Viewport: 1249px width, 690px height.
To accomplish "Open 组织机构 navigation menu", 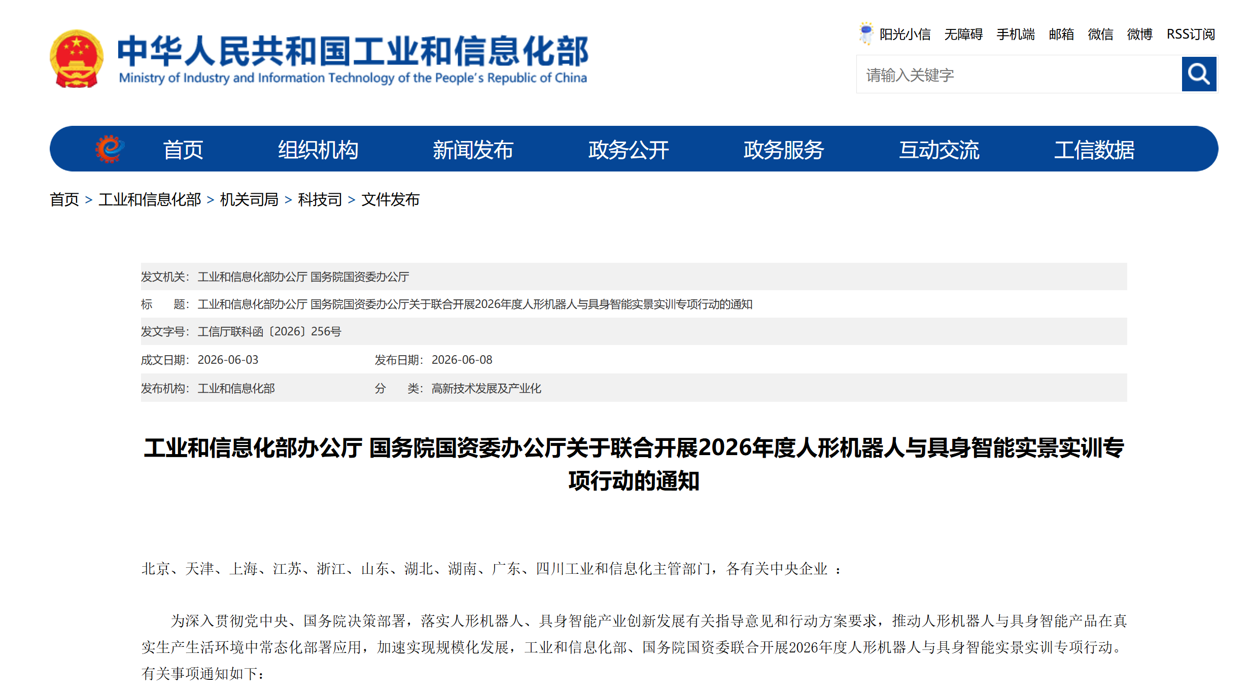I will tap(318, 150).
